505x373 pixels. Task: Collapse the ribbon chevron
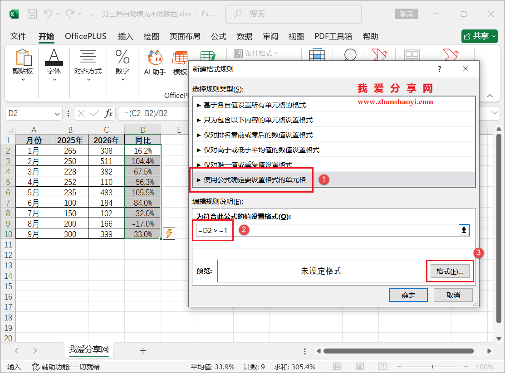(x=490, y=96)
